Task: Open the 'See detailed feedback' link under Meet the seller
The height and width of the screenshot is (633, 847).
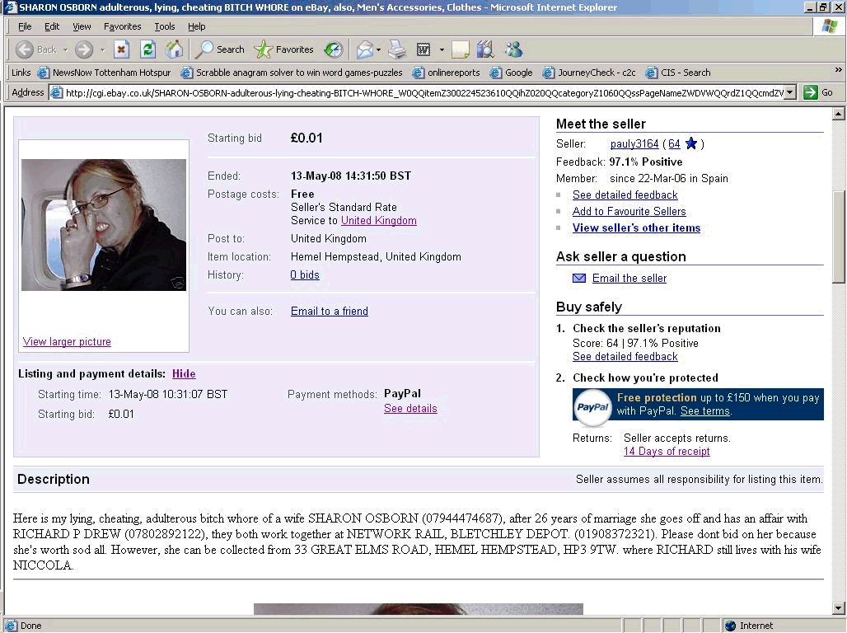Action: tap(625, 195)
